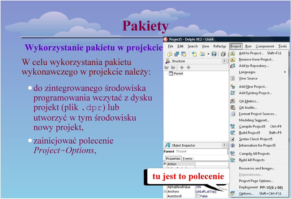Image resolution: width=291 pixels, height=199 pixels.
Task: Click the View Source menu icon
Action: 232,78
